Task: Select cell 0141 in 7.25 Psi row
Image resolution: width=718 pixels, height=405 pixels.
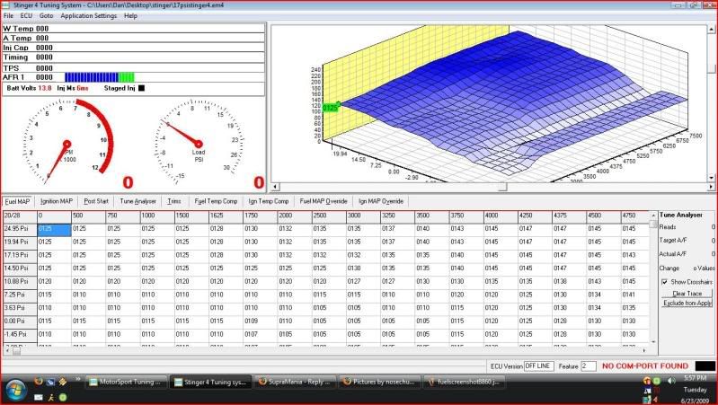Action: click(x=637, y=295)
